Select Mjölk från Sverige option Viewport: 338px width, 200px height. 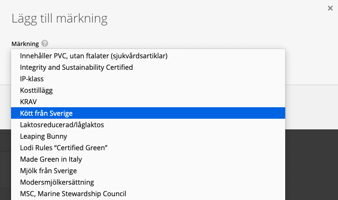click(148, 171)
